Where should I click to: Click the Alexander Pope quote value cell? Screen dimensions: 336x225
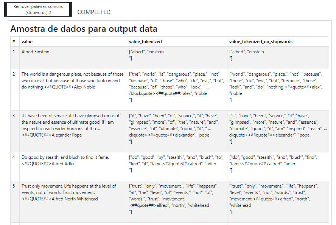pyautogui.click(x=73, y=131)
